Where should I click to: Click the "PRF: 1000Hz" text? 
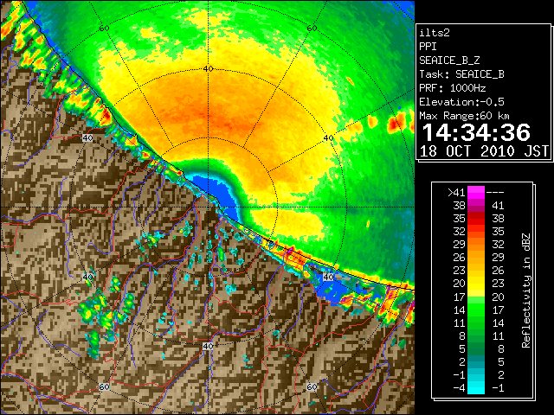452,88
